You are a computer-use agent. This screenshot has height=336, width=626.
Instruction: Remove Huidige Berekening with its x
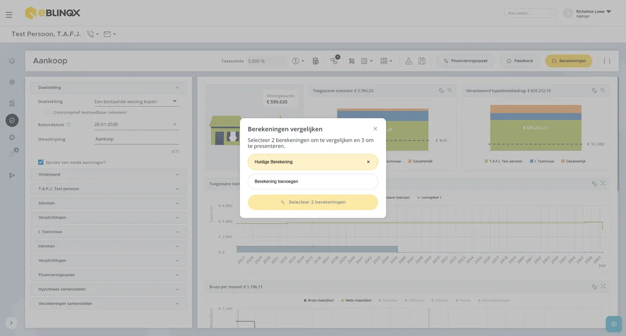click(368, 162)
